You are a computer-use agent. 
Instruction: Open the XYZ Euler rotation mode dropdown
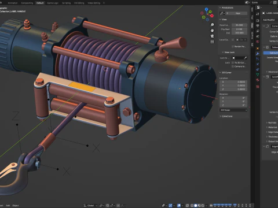click(233, 110)
